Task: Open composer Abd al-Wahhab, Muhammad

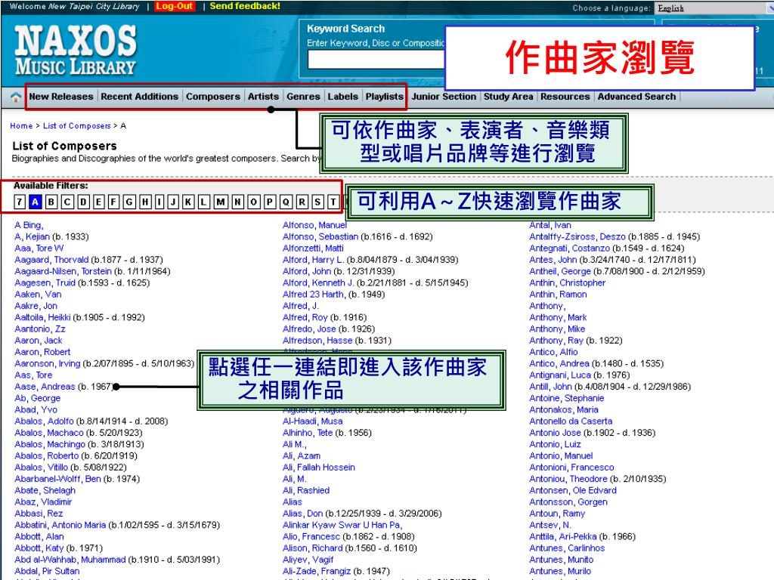Action: pyautogui.click(x=70, y=560)
